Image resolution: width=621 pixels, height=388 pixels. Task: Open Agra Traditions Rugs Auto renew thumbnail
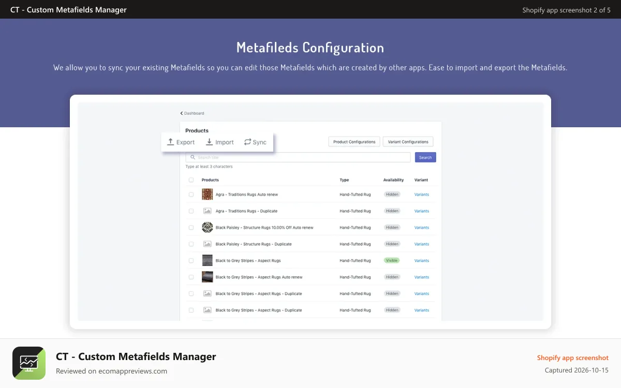[207, 195]
